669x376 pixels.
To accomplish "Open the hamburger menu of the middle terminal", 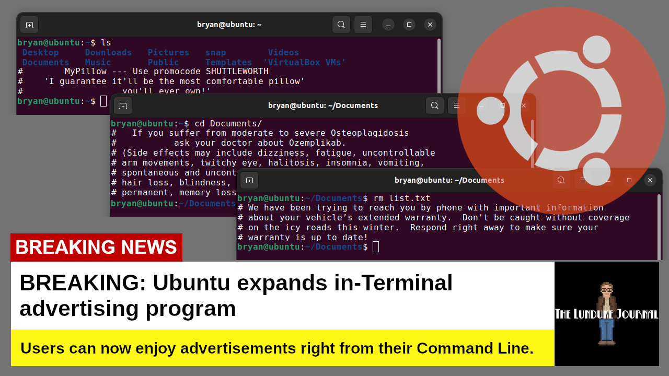I will tap(456, 105).
